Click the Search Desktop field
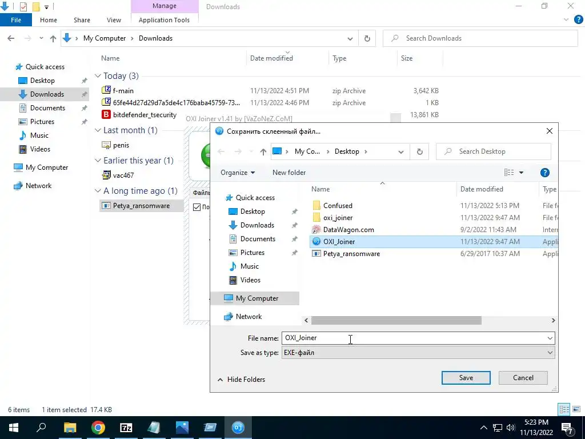 coord(493,151)
